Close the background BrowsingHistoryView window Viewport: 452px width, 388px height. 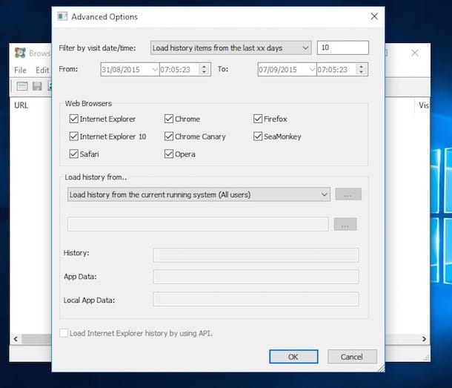point(414,53)
